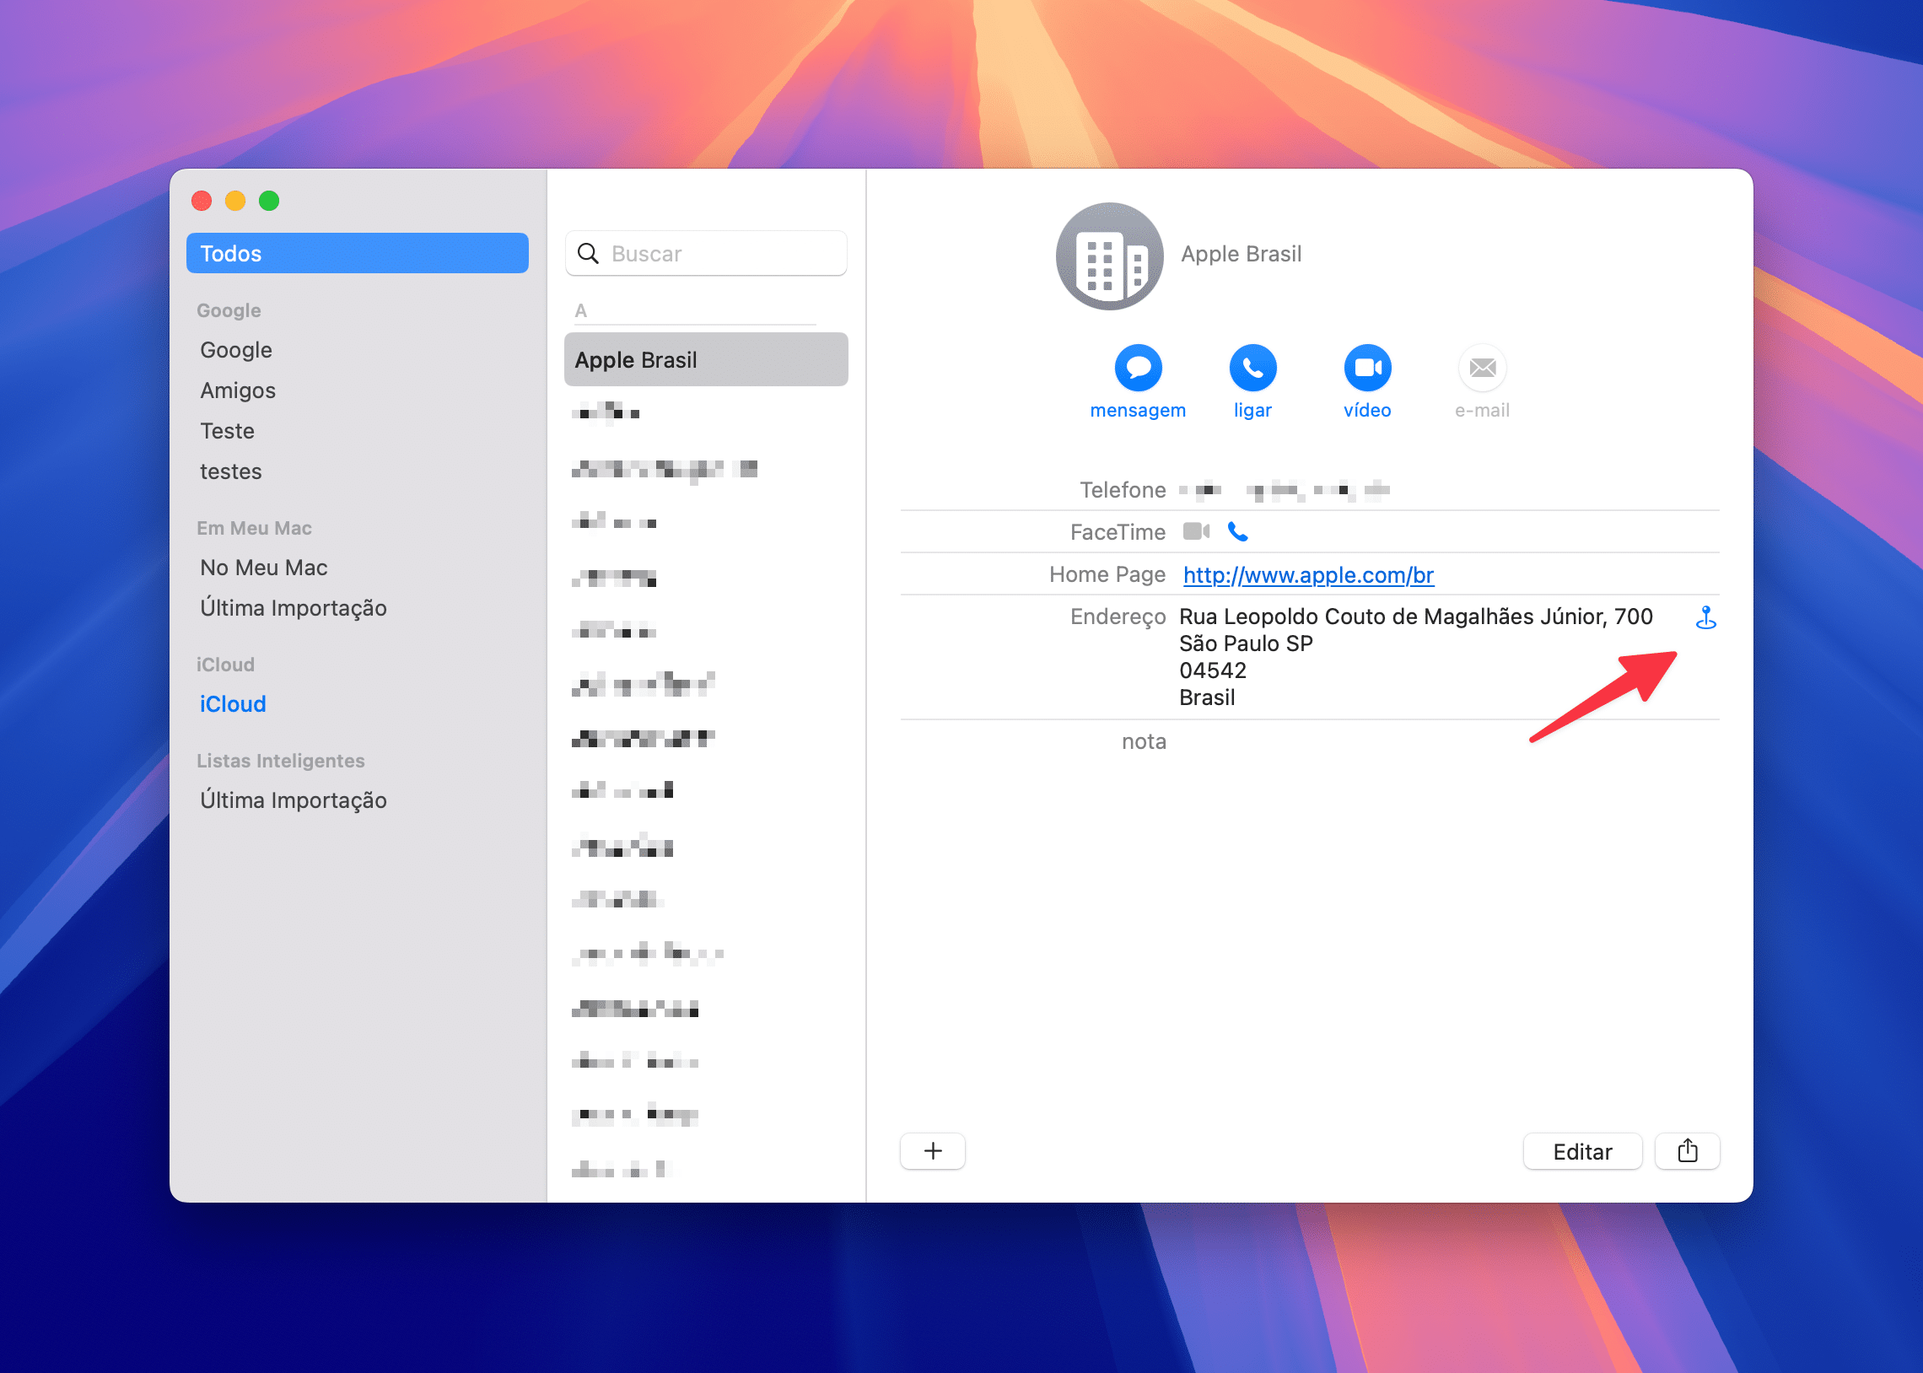Click the Apple Brasil name heading

pyautogui.click(x=1241, y=254)
